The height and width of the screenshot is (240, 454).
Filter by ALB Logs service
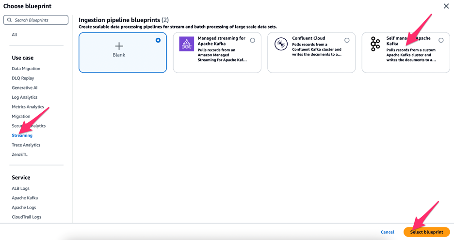tap(20, 188)
